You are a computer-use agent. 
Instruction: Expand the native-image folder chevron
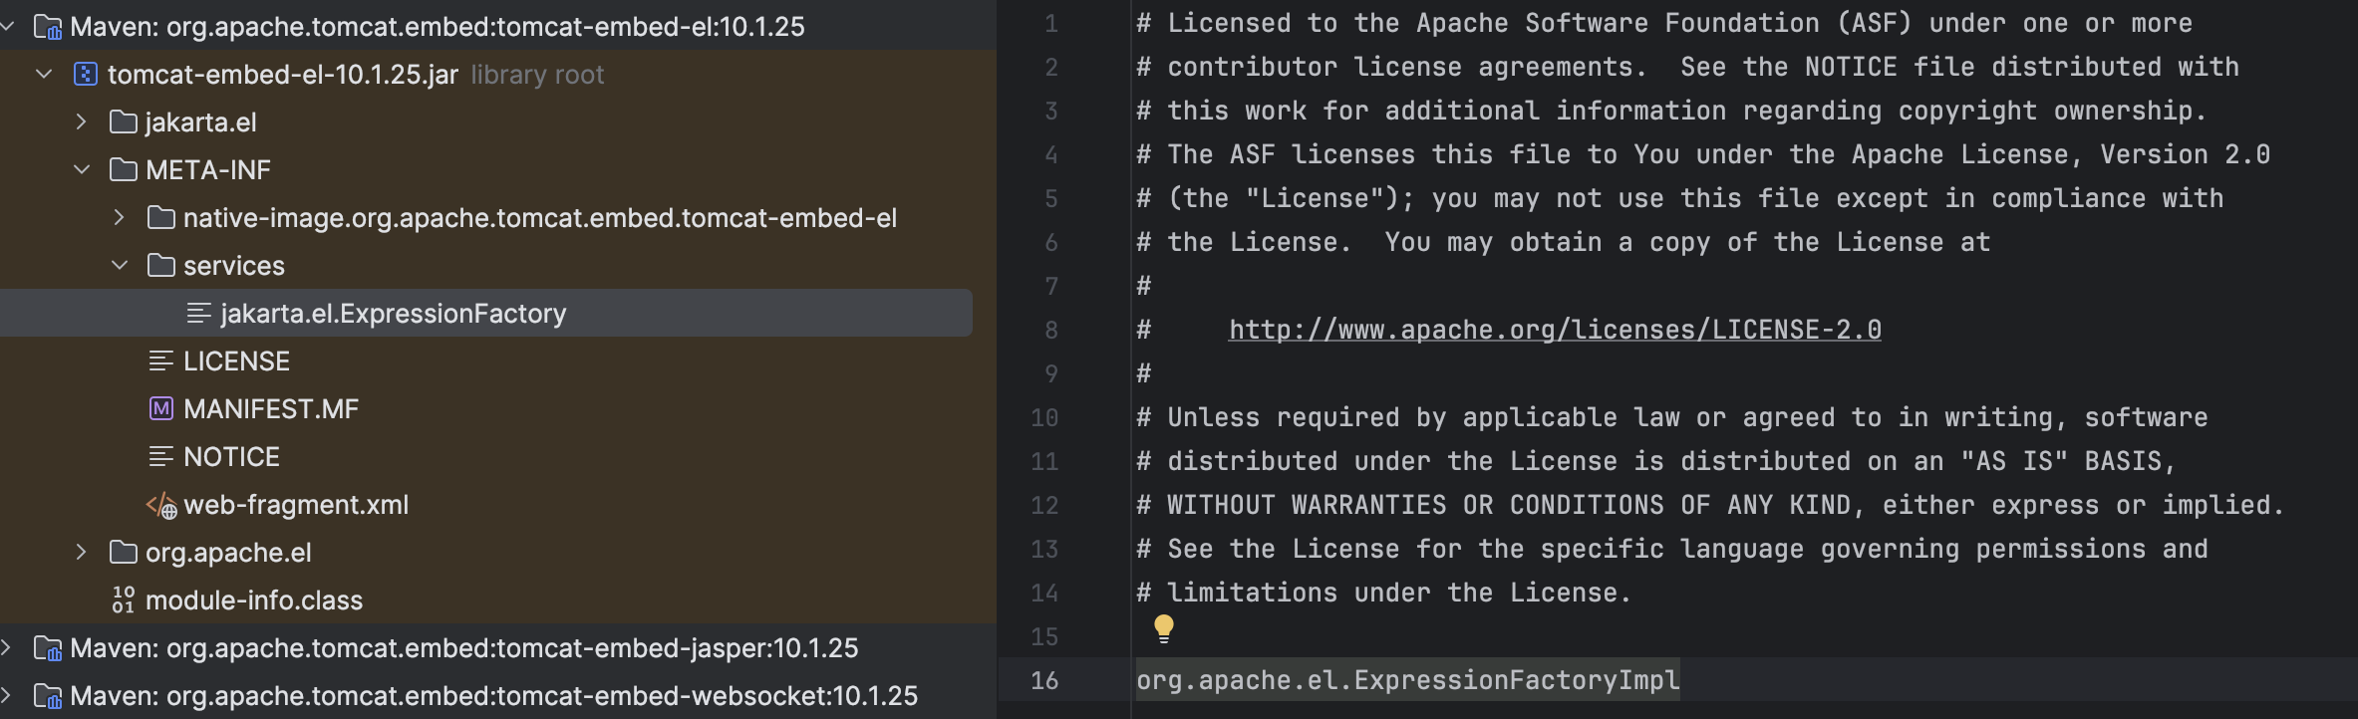click(120, 218)
